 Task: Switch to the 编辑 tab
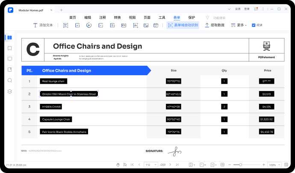[x=88, y=18]
